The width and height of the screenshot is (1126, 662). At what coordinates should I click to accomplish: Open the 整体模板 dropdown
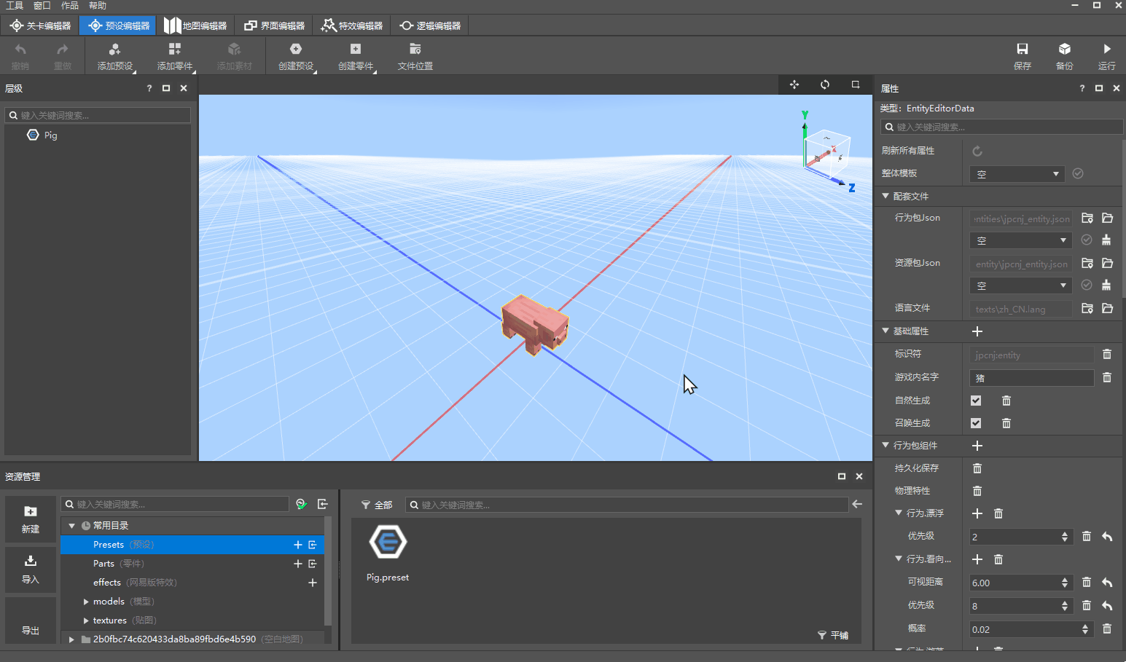tap(1017, 174)
